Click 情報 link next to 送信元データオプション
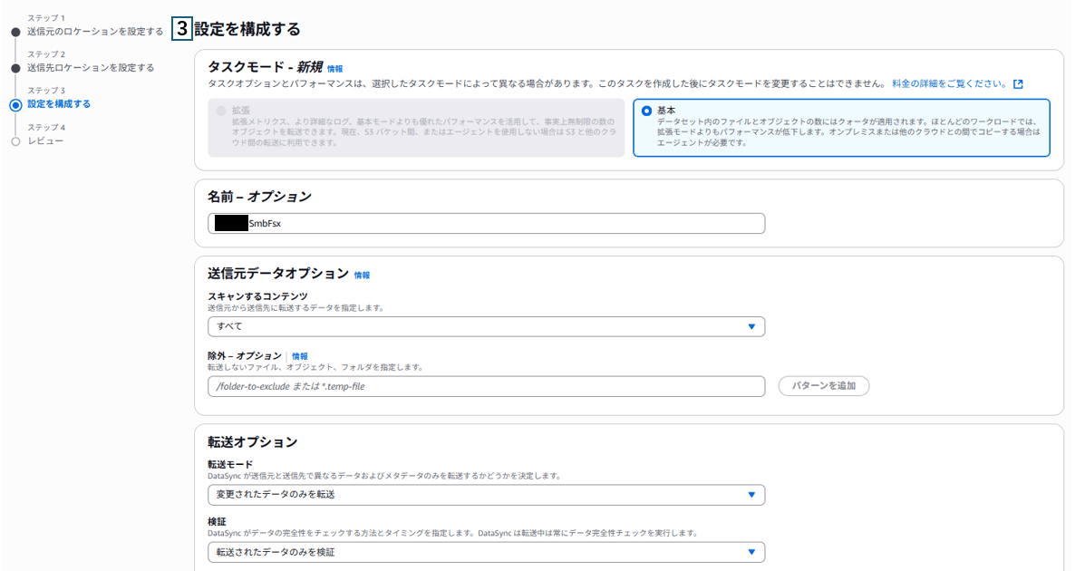Image resolution: width=1085 pixels, height=571 pixels. pyautogui.click(x=362, y=275)
